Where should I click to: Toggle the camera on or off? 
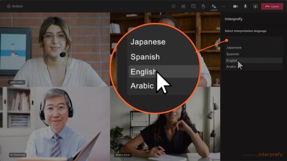pos(235,6)
